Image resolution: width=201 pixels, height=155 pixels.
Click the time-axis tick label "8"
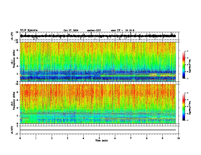coord(147,138)
